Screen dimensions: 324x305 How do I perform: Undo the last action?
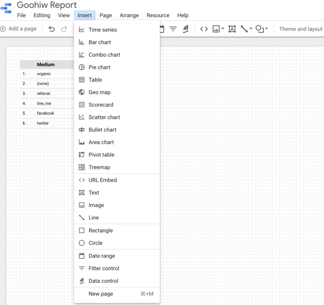52,28
